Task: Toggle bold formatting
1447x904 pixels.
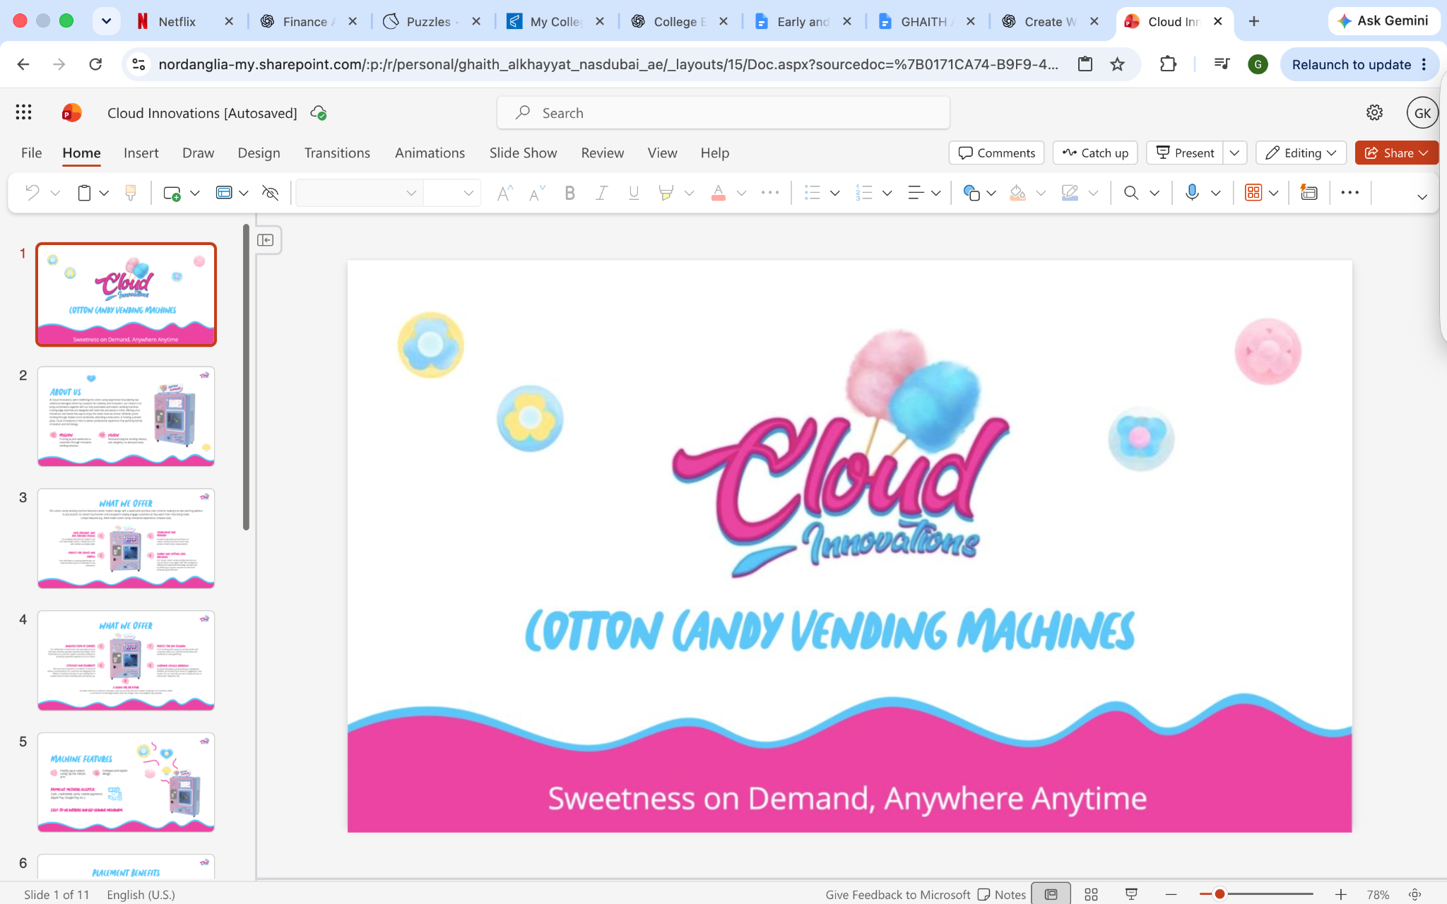Action: click(x=569, y=193)
